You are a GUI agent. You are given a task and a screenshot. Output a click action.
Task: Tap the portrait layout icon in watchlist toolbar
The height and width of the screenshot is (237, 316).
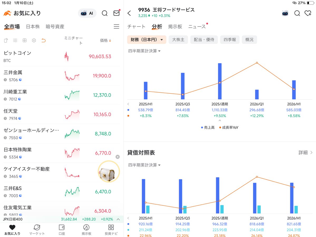pyautogui.click(x=6, y=40)
